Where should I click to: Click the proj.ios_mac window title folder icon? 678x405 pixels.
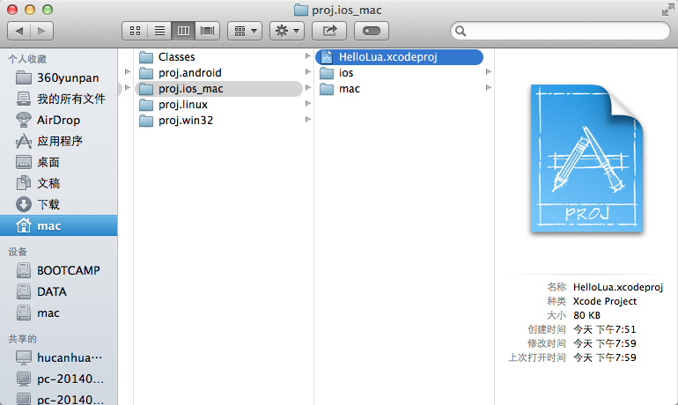[301, 10]
